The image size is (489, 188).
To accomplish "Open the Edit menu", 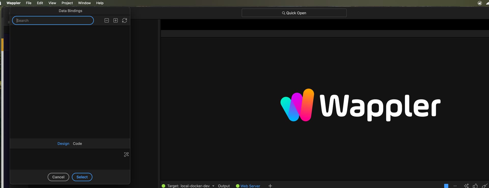I will pos(40,3).
